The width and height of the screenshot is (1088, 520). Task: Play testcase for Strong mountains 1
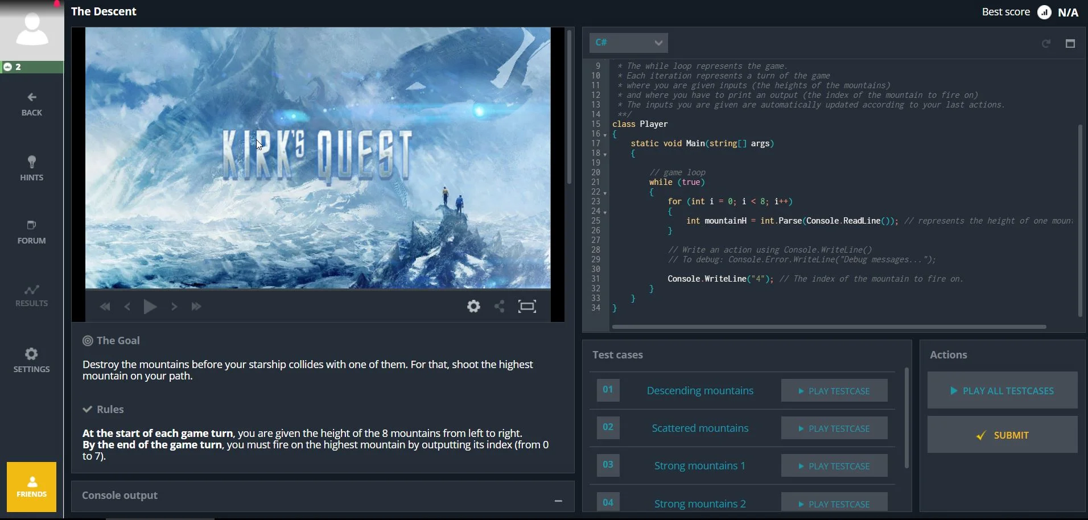834,466
